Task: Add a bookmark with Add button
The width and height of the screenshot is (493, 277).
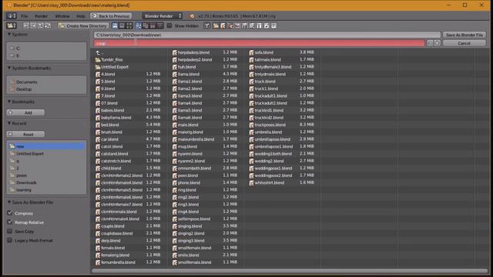Action: pos(25,112)
